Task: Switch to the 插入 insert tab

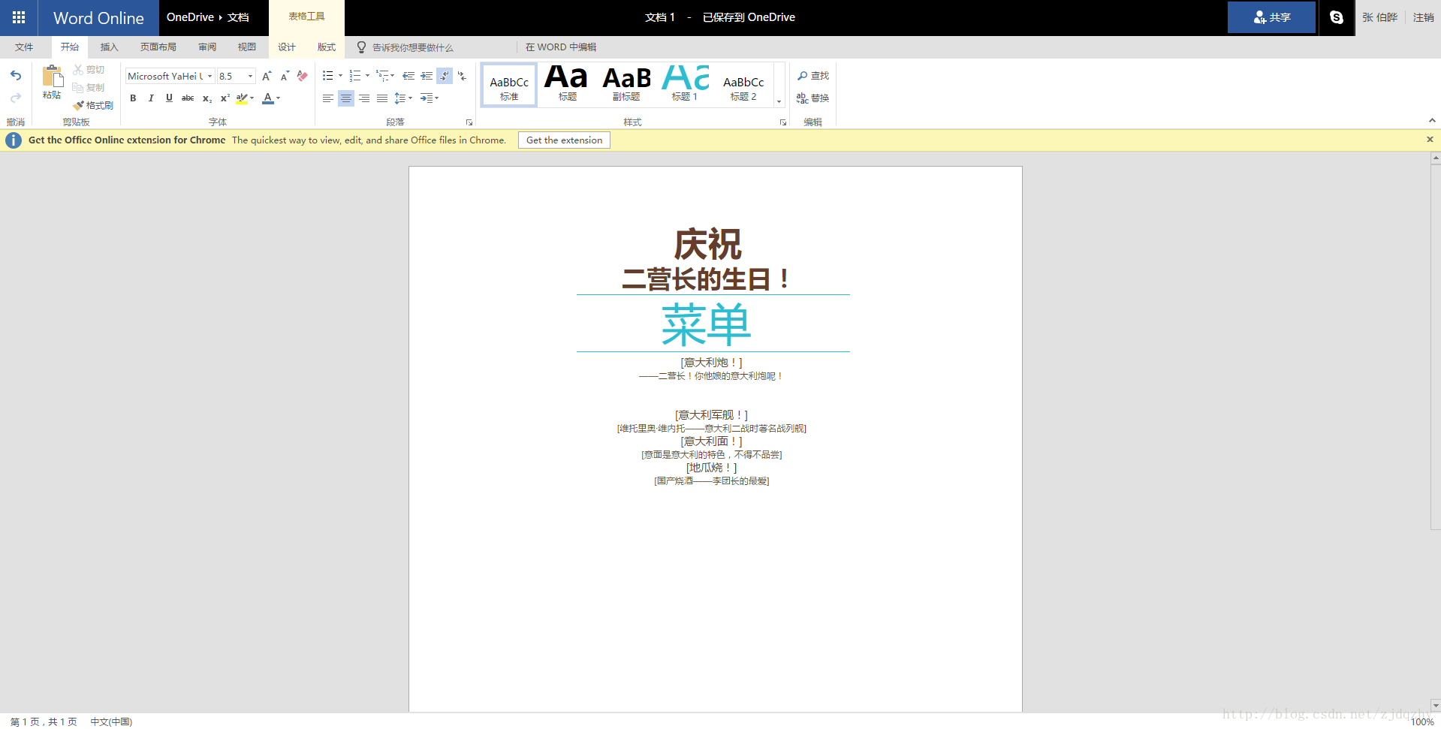Action: pos(110,47)
